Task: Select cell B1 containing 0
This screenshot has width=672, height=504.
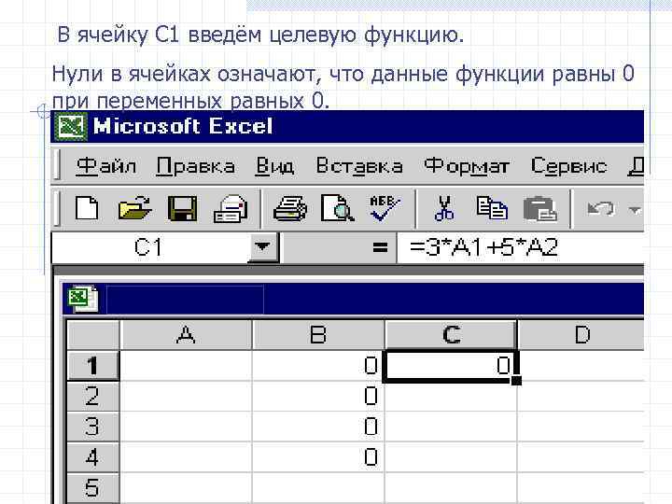Action: click(317, 366)
